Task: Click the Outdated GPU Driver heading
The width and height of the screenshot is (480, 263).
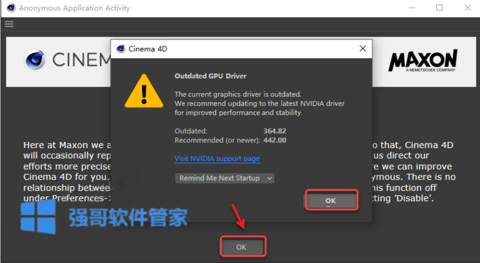Action: point(210,76)
